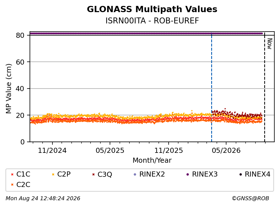Click the RINEX2 legend dot
This screenshot has width=280, height=207.
click(135, 175)
